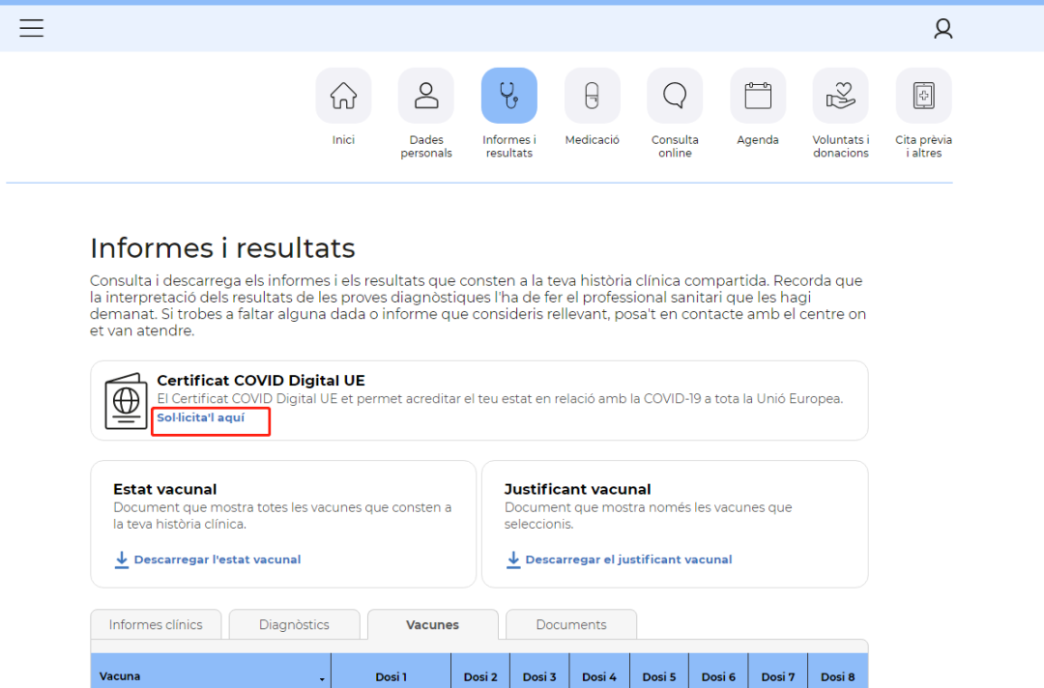Switch to Informes clínics tab
Viewport: 1044px width, 688px height.
(156, 625)
